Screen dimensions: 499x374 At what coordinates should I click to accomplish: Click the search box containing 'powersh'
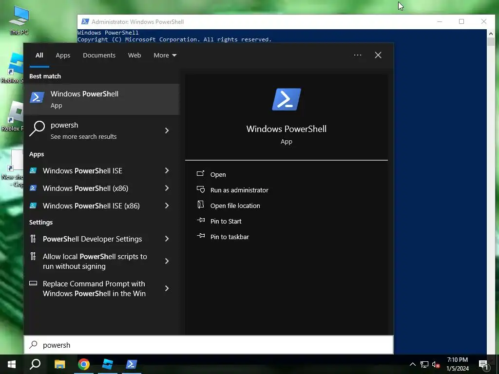coord(209,345)
